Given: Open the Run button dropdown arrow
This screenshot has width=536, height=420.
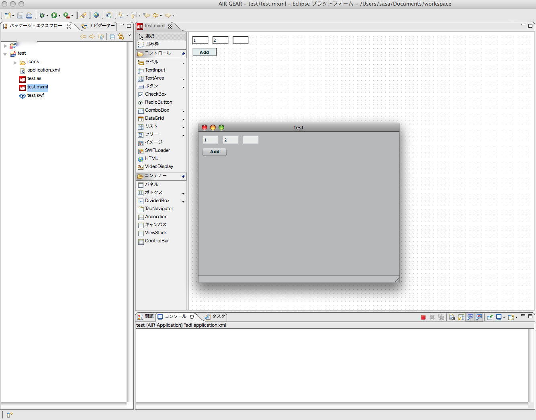Looking at the screenshot, I should (60, 16).
